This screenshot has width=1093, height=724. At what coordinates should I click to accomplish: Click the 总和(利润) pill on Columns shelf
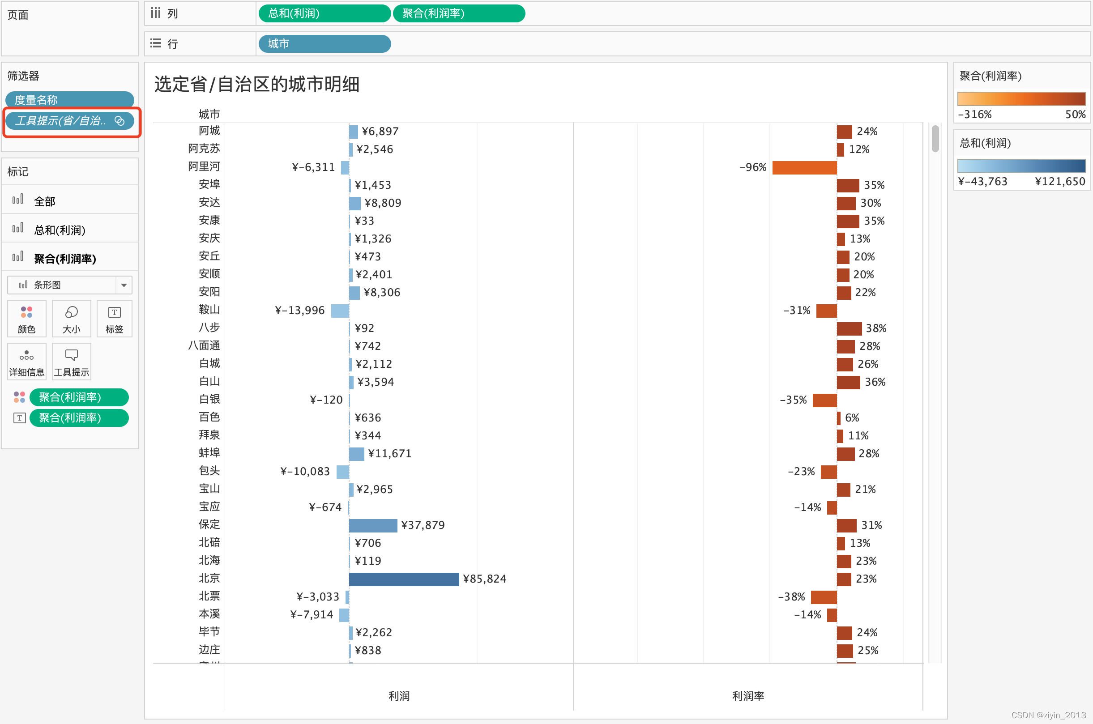click(x=324, y=13)
